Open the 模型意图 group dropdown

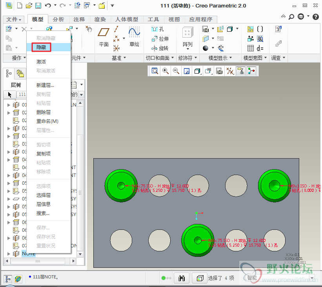tap(255, 58)
